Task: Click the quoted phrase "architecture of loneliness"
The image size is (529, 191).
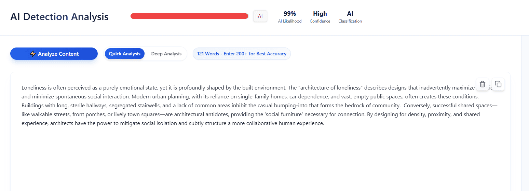Action: 330,88
